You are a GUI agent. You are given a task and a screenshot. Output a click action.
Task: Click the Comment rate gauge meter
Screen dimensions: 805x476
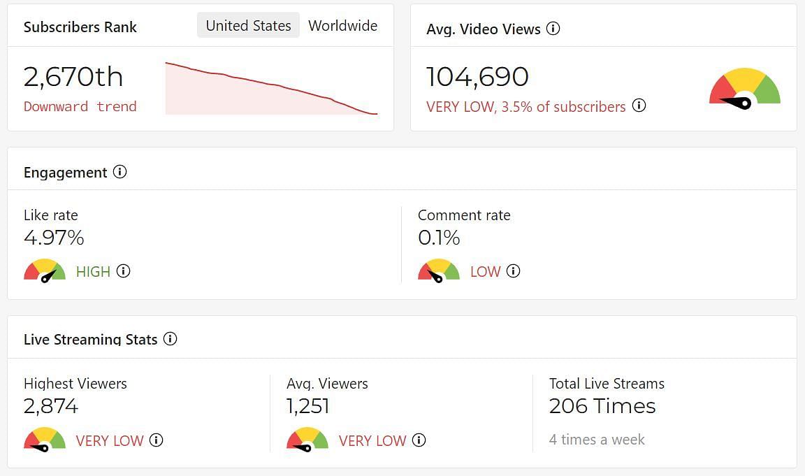[439, 271]
